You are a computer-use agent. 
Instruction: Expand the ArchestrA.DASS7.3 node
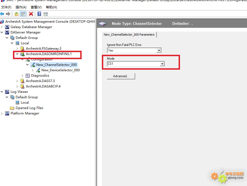point(17,81)
